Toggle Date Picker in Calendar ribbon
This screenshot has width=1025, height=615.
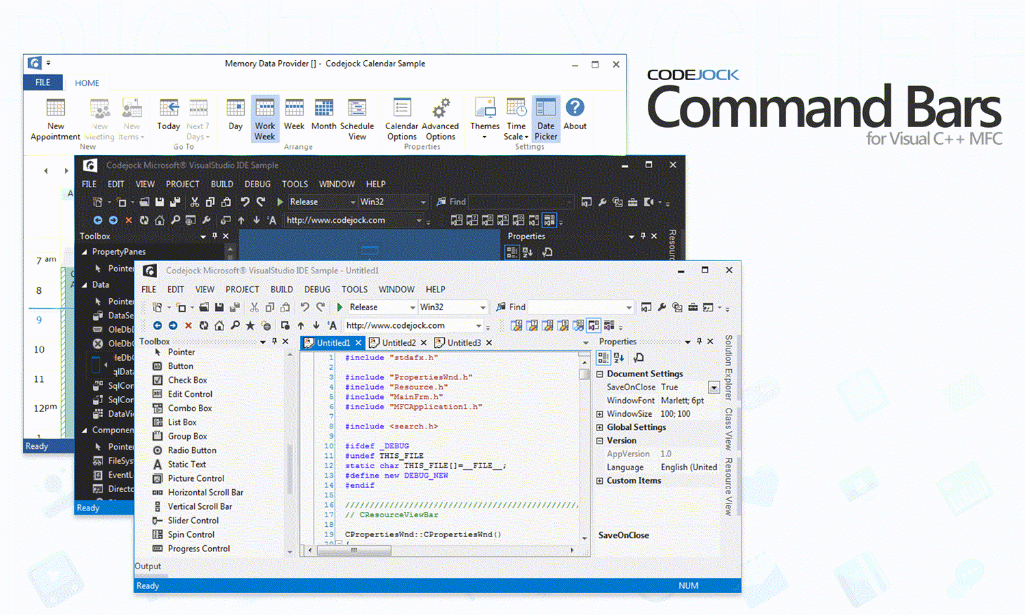(546, 119)
